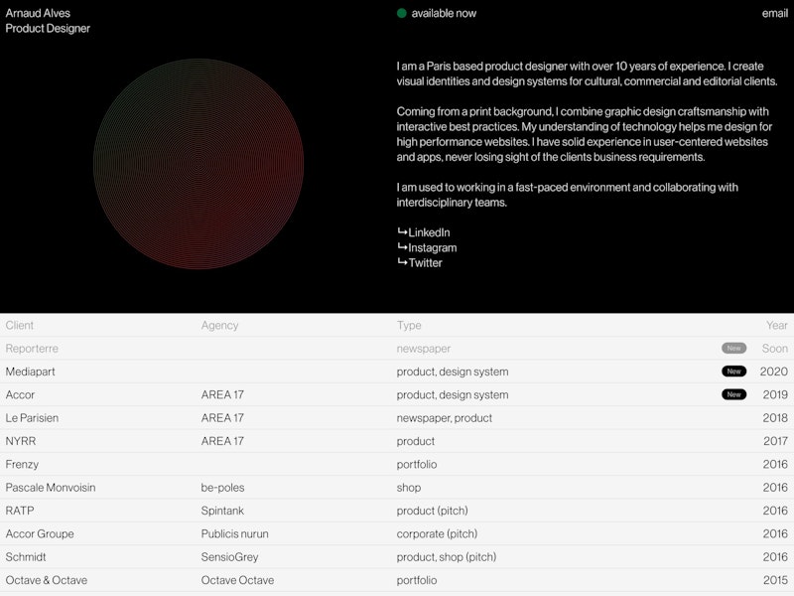Select the Pascale Monvoisin shop project

pyautogui.click(x=51, y=488)
